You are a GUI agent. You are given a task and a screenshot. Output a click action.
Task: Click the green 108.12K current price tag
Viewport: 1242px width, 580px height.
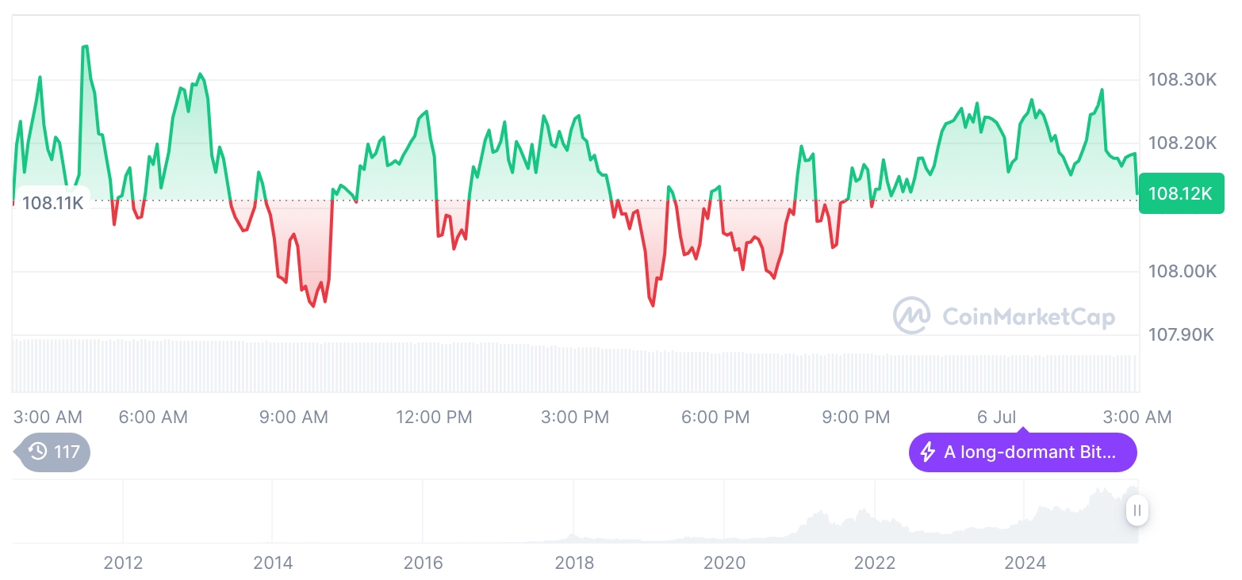(x=1181, y=193)
